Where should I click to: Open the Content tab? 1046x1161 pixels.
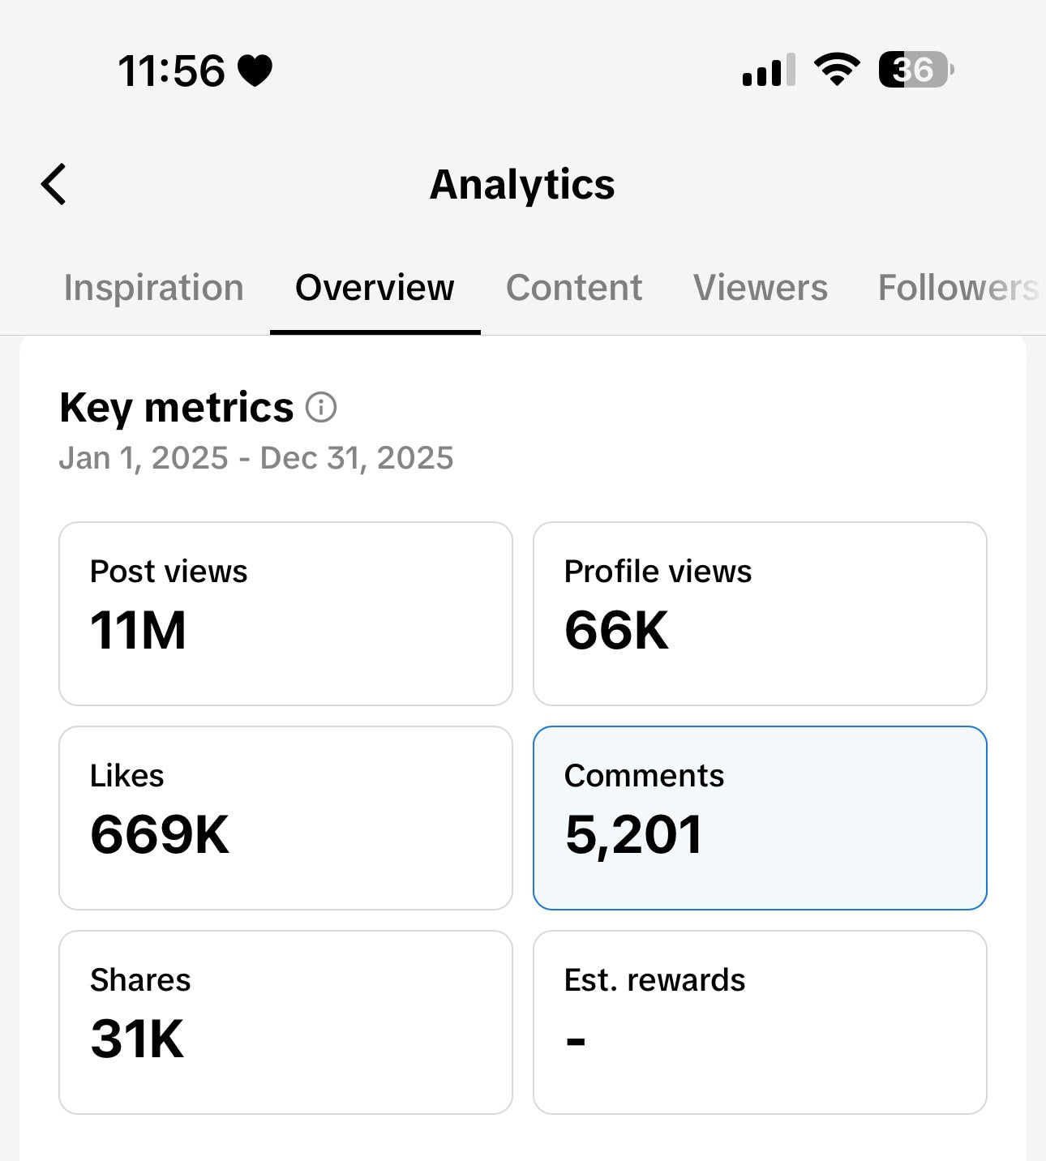(x=573, y=288)
